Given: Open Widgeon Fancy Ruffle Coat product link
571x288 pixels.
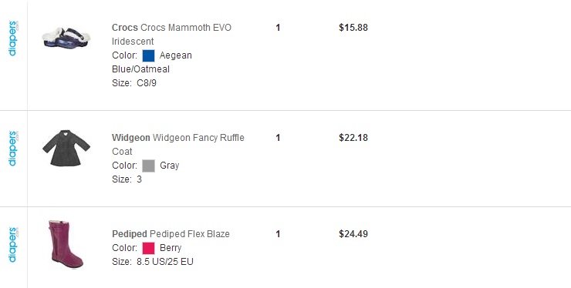Looking at the screenshot, I should pos(178,144).
